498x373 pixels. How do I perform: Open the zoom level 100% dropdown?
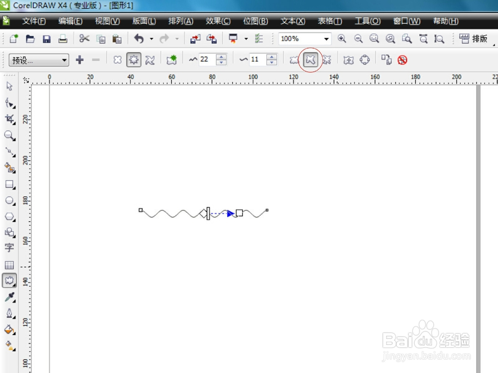coord(326,39)
